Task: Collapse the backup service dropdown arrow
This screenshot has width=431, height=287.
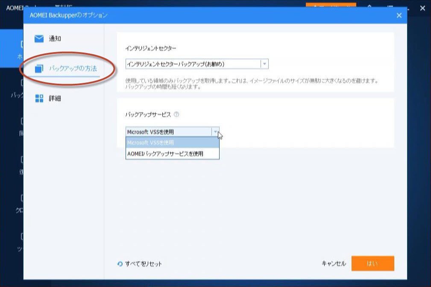Action: (x=215, y=132)
